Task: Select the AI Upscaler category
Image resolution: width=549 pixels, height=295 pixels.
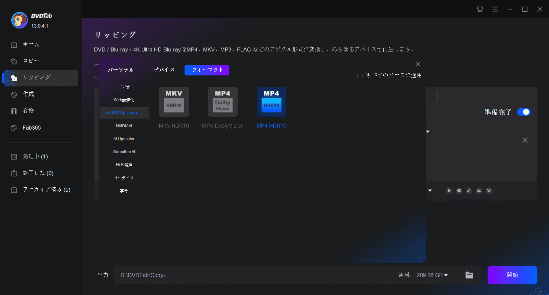Action: coord(124,139)
